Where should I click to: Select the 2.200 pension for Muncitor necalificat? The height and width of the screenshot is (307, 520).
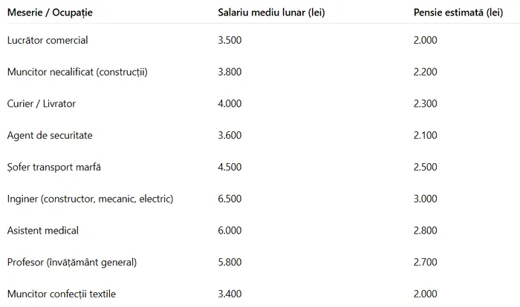tap(426, 72)
